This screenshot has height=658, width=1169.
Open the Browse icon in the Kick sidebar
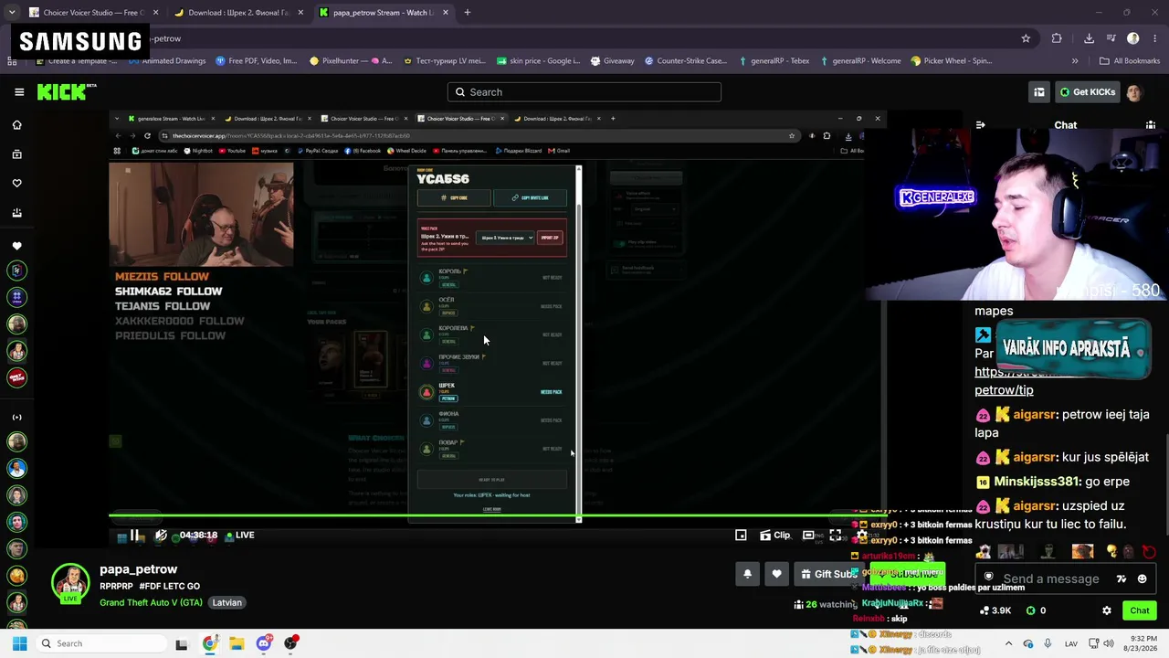pos(16,154)
